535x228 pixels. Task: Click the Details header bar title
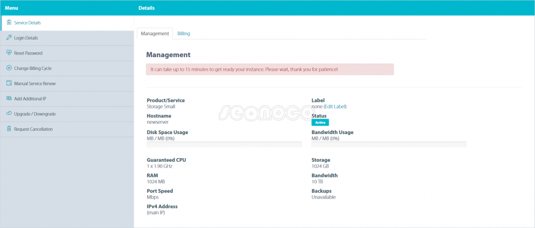147,8
